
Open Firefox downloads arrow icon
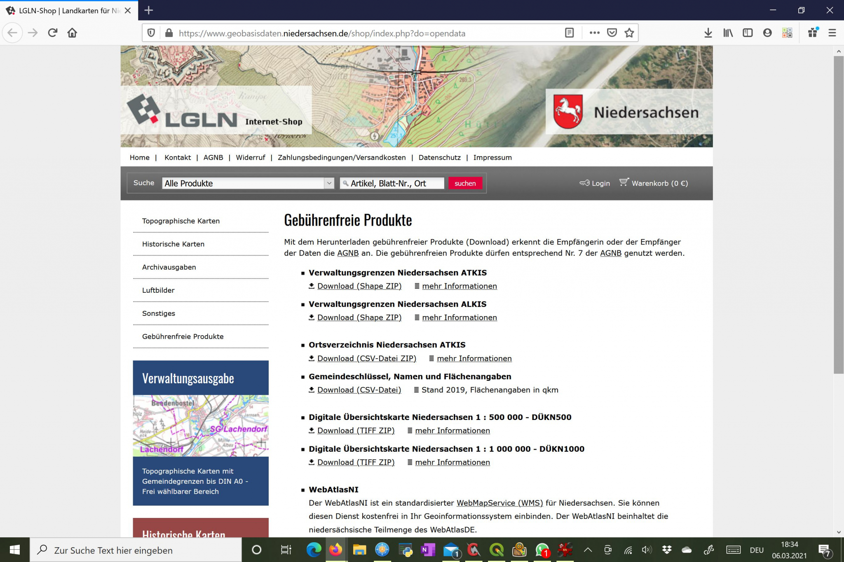tap(708, 33)
